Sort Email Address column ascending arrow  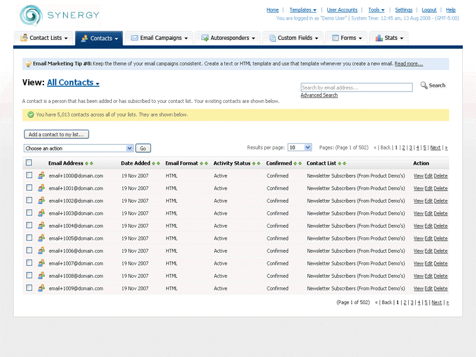(87, 164)
